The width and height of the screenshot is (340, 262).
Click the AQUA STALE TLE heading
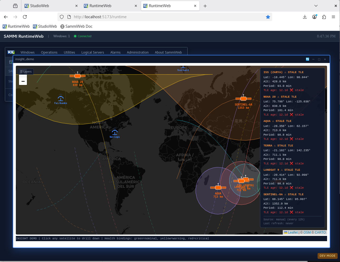(x=277, y=121)
